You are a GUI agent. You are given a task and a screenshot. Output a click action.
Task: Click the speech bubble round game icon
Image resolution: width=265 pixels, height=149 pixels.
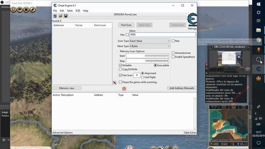(20, 10)
